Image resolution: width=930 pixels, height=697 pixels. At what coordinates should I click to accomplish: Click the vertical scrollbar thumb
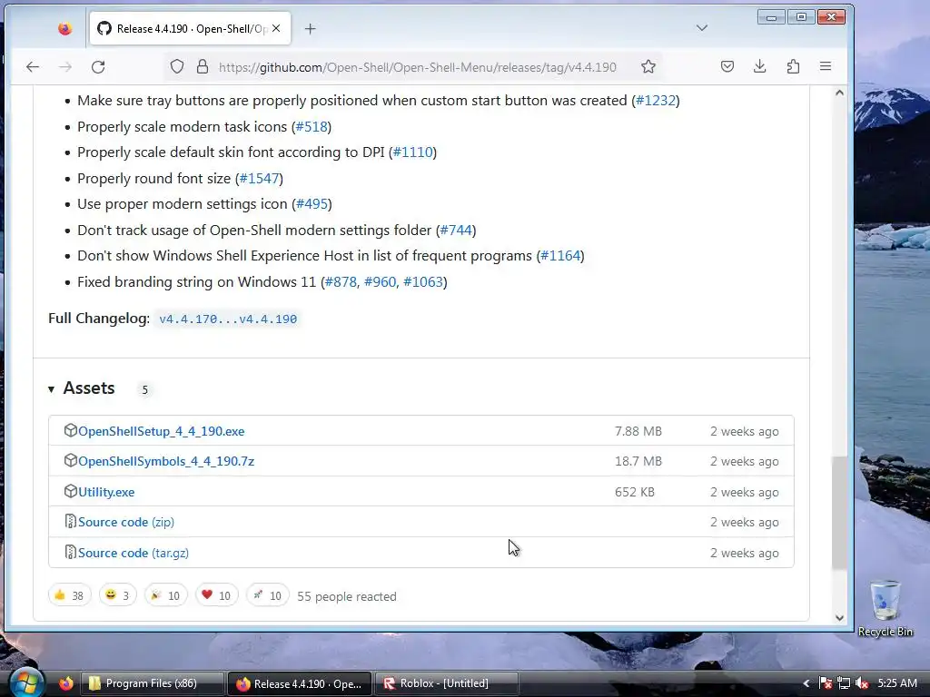point(839,514)
